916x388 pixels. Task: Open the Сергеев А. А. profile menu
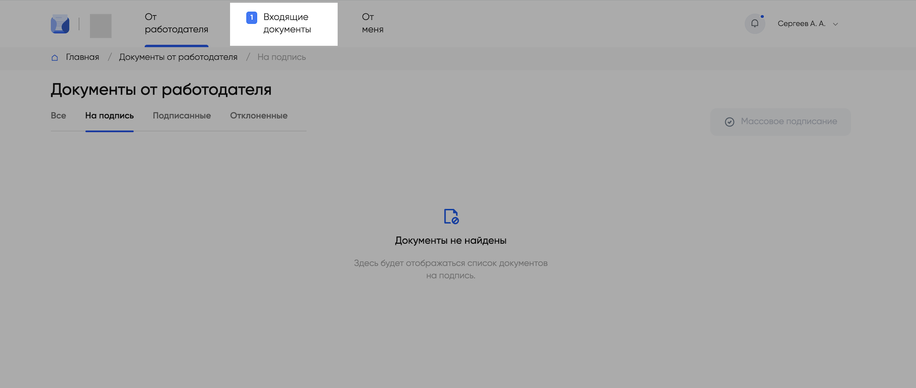(x=801, y=24)
